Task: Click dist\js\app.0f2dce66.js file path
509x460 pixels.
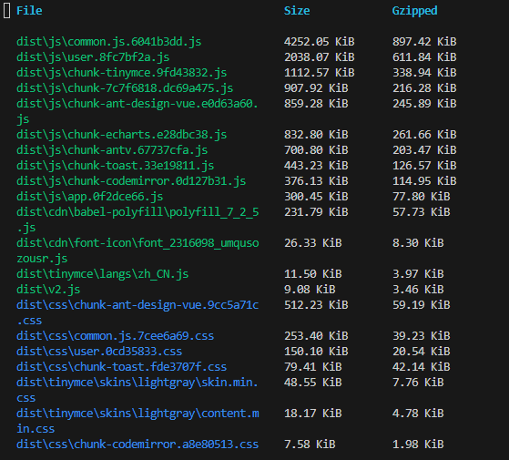Action: 89,197
